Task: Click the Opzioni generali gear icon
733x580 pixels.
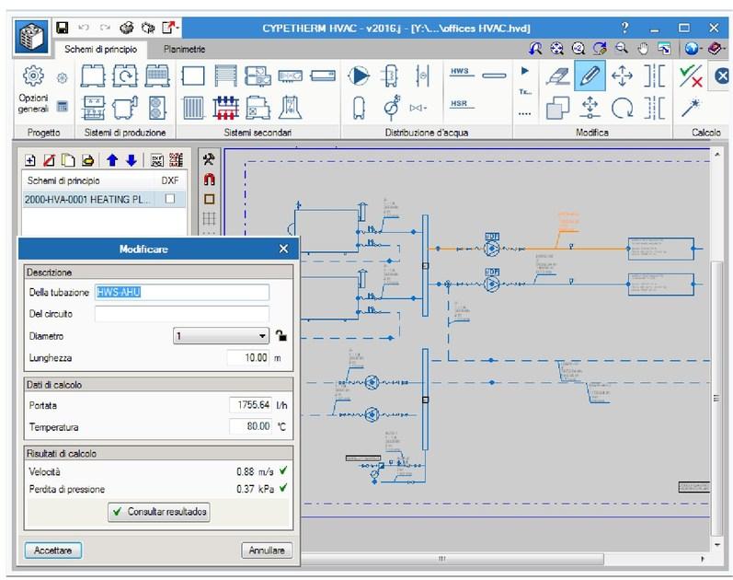Action: pyautogui.click(x=33, y=76)
